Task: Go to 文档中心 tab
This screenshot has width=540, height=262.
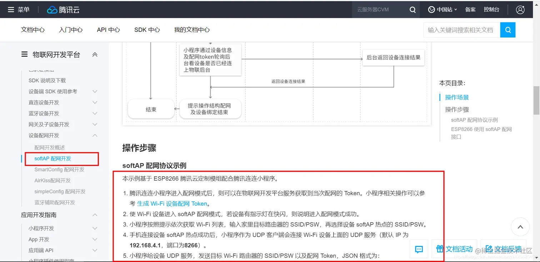Action: click(x=33, y=30)
